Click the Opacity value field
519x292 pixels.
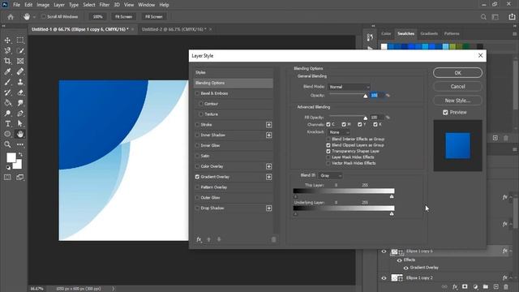tap(377, 96)
